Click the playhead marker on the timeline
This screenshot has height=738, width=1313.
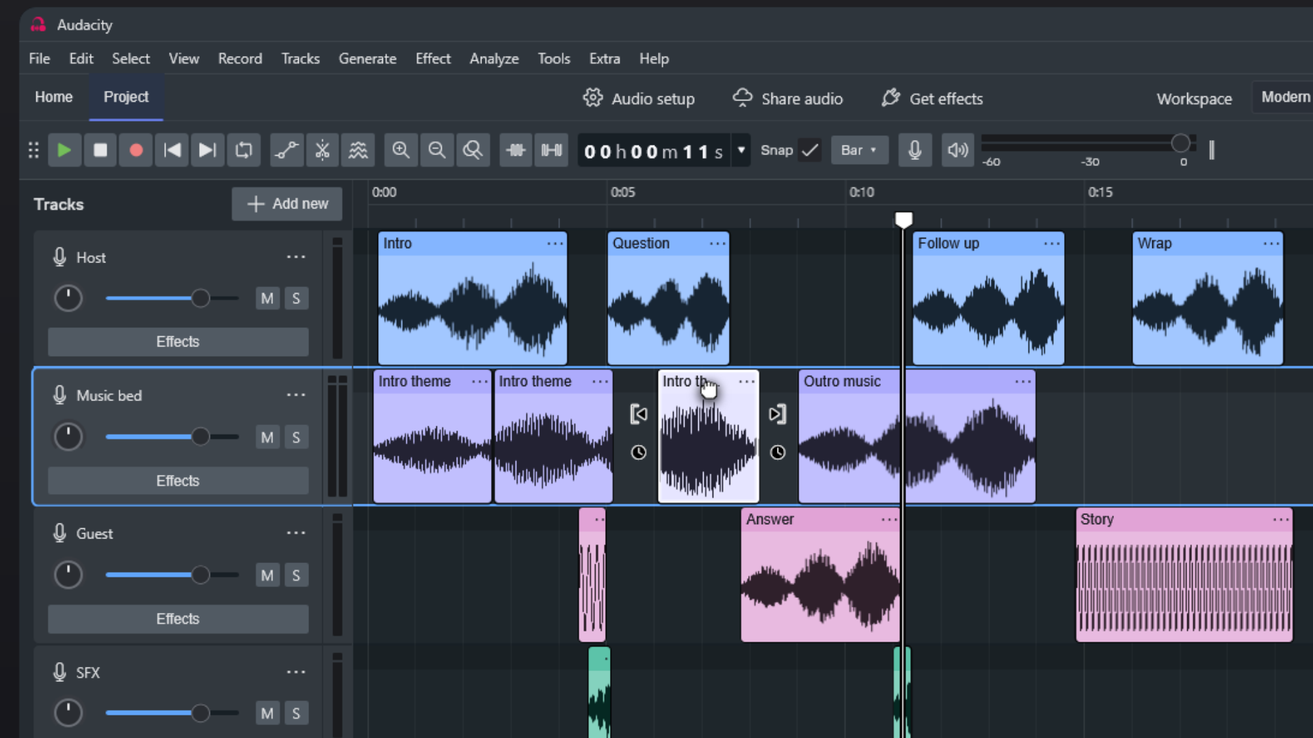[903, 220]
